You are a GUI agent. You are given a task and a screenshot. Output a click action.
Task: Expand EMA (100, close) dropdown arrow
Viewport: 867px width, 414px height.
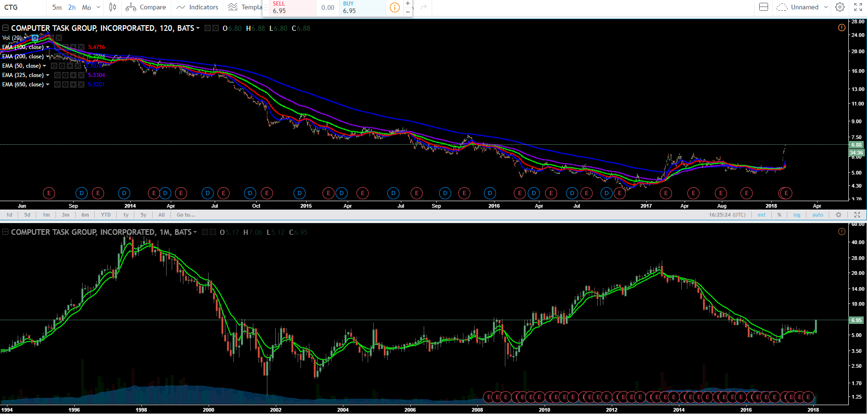(48, 47)
